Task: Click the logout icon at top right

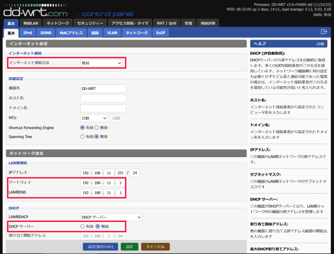Action: [x=324, y=32]
